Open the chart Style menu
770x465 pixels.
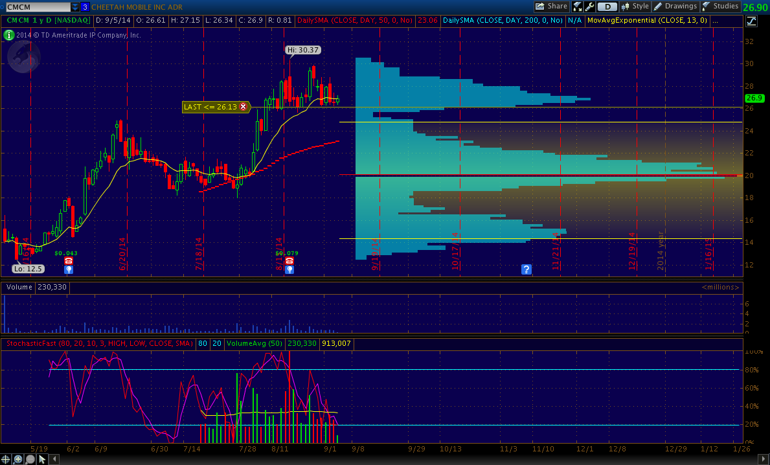coord(635,6)
